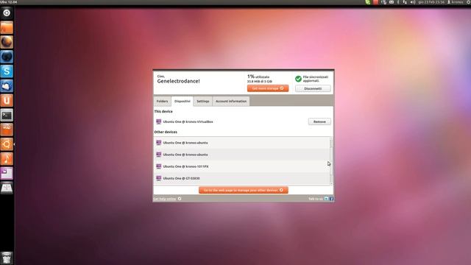Open the Folders tab

coord(162,102)
